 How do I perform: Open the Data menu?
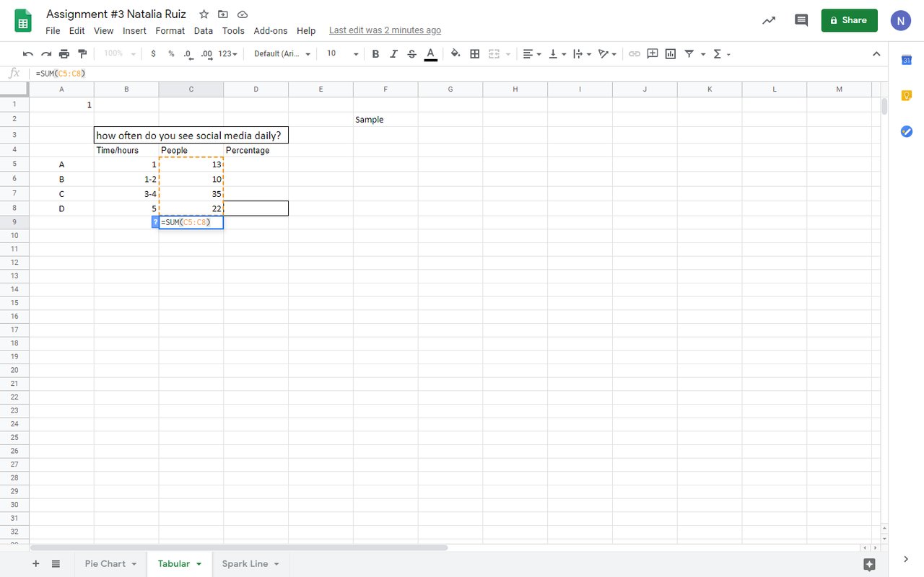coord(204,31)
